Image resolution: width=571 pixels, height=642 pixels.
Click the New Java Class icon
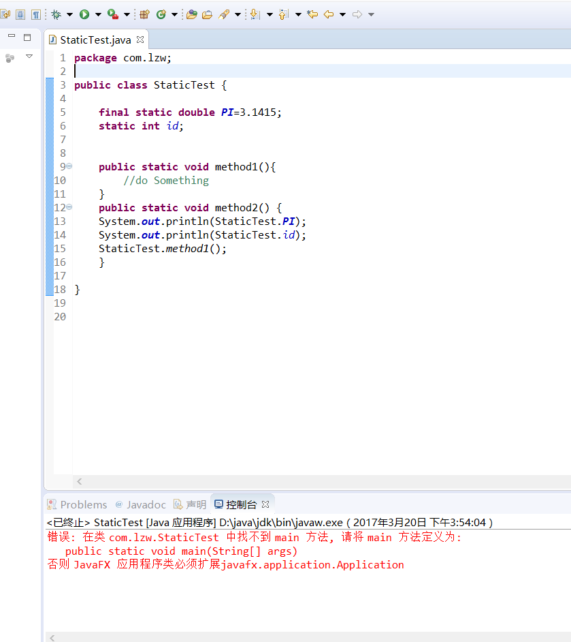(x=161, y=14)
